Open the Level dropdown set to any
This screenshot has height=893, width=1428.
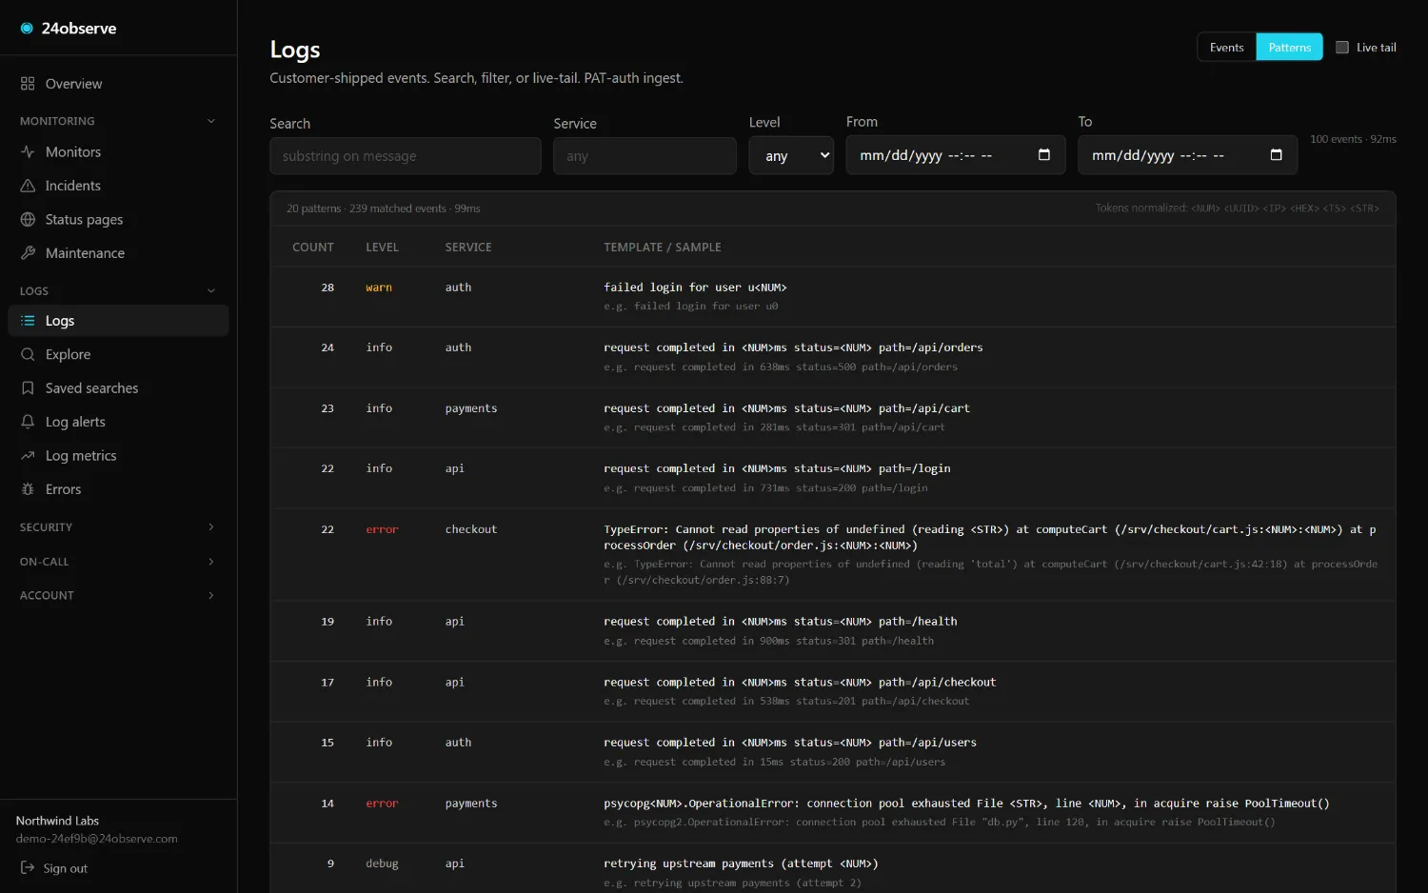[791, 155]
